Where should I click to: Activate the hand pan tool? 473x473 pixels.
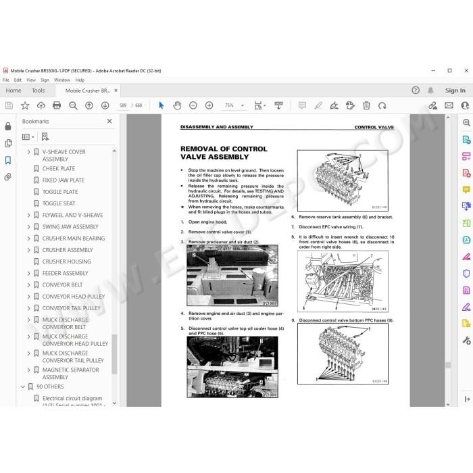(177, 105)
